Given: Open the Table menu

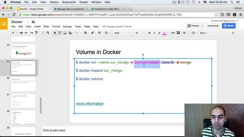Looking at the screenshot, I should tap(87, 27).
